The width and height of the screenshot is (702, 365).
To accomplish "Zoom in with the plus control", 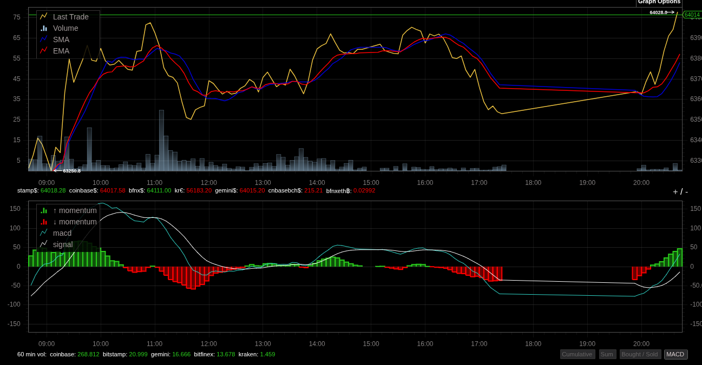I will tap(675, 192).
